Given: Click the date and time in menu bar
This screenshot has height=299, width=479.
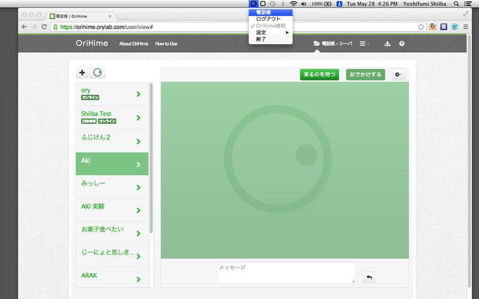Looking at the screenshot, I should tap(372, 4).
